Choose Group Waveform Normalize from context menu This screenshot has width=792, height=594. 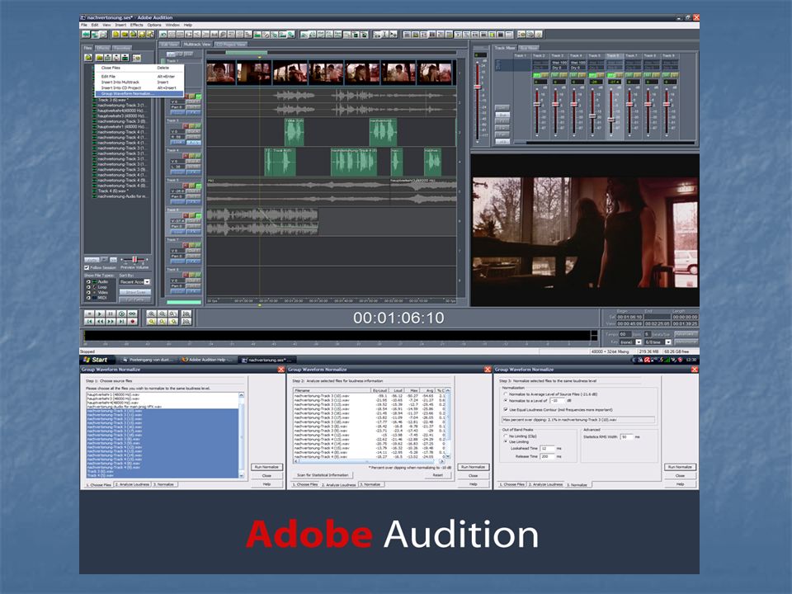click(x=139, y=94)
